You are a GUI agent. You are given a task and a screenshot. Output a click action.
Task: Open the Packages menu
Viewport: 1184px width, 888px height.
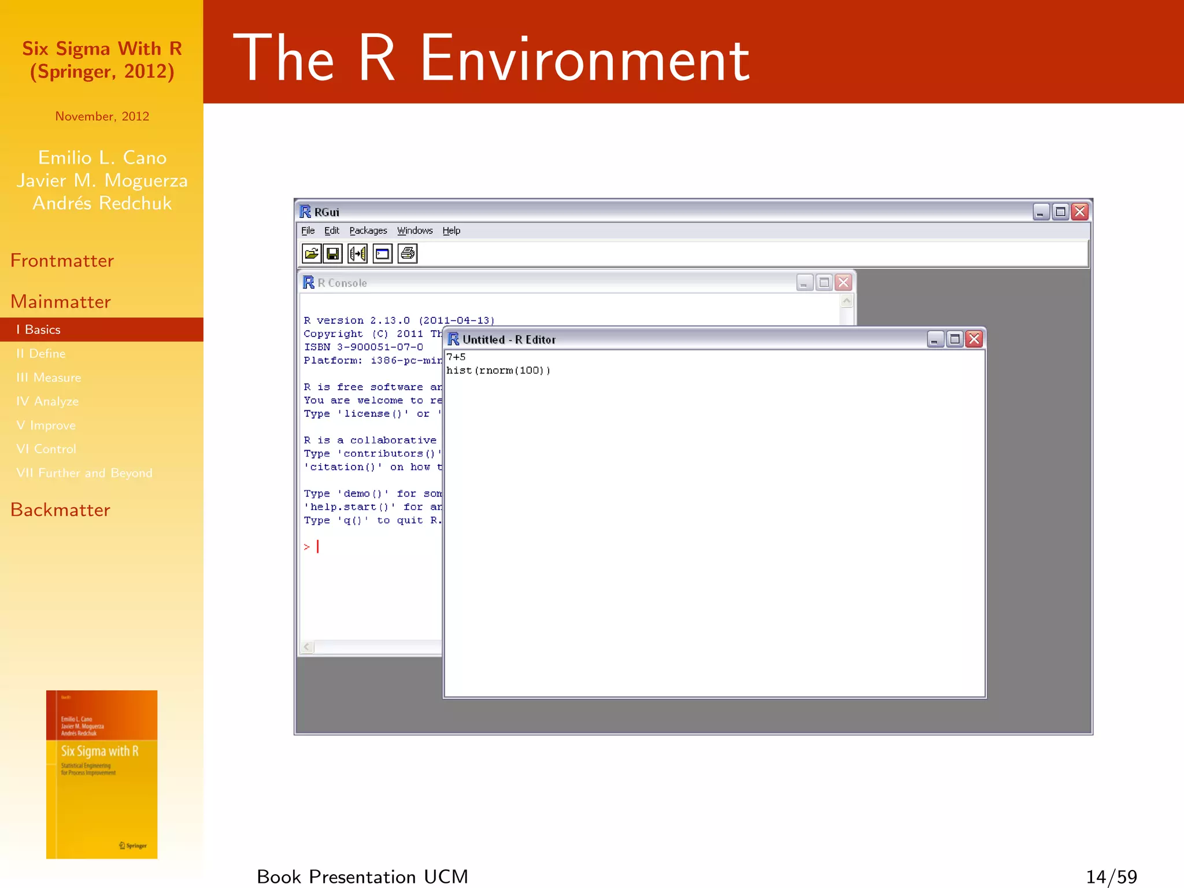coord(368,231)
